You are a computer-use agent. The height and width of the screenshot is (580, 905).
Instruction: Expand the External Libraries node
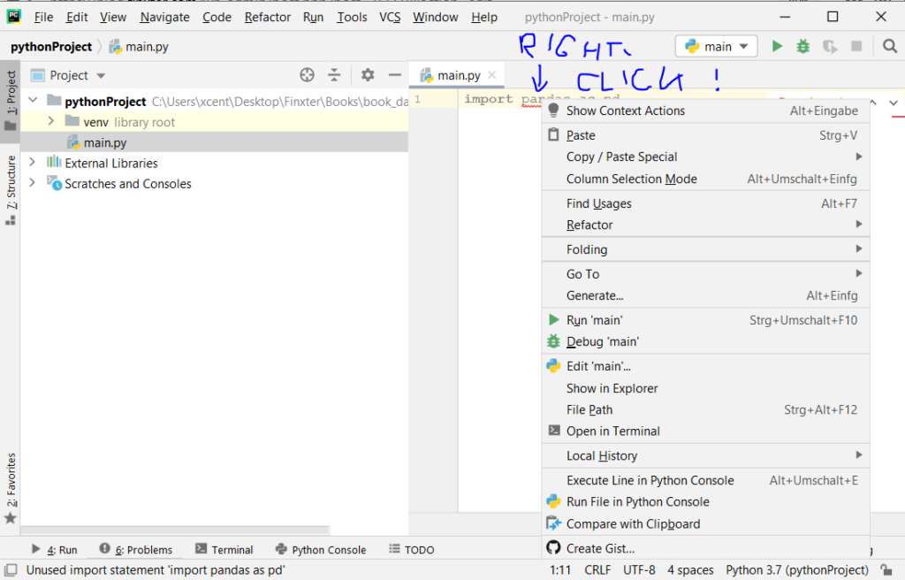click(33, 163)
